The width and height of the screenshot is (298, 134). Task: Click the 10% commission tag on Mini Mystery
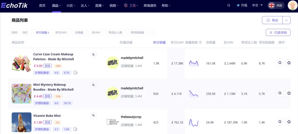[x=58, y=96]
